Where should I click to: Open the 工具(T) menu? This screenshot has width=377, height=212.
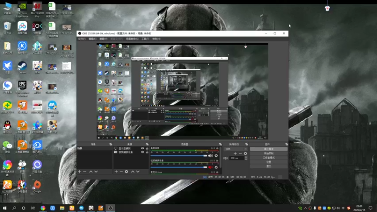click(145, 39)
